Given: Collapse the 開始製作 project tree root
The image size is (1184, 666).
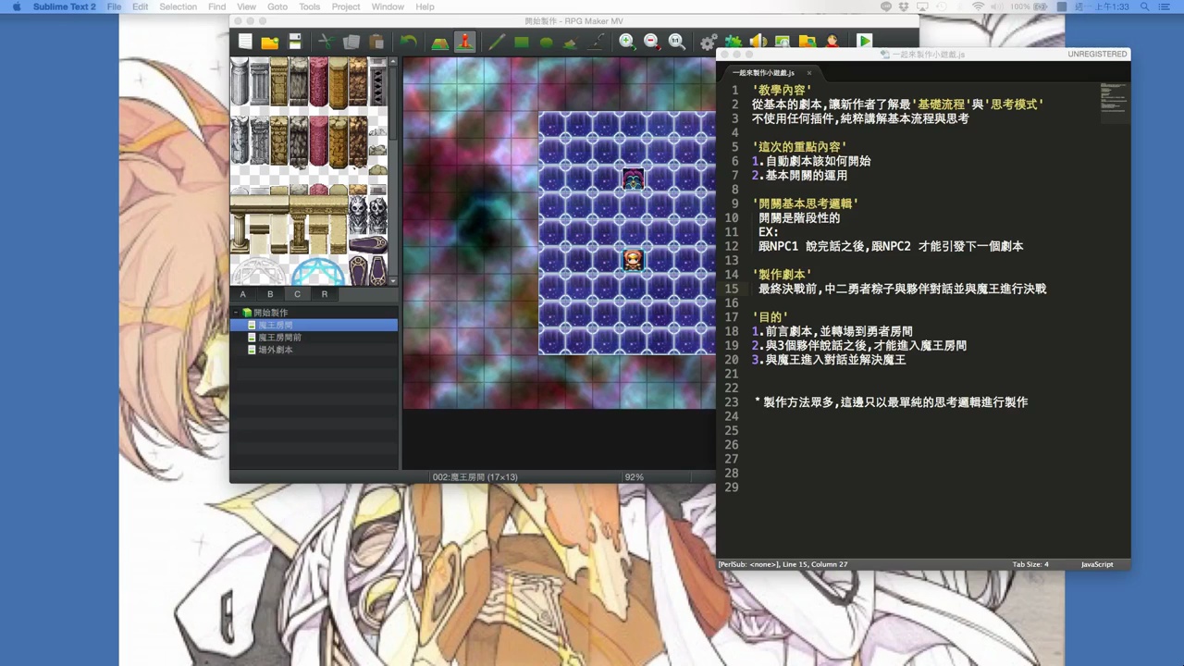Looking at the screenshot, I should 236,313.
